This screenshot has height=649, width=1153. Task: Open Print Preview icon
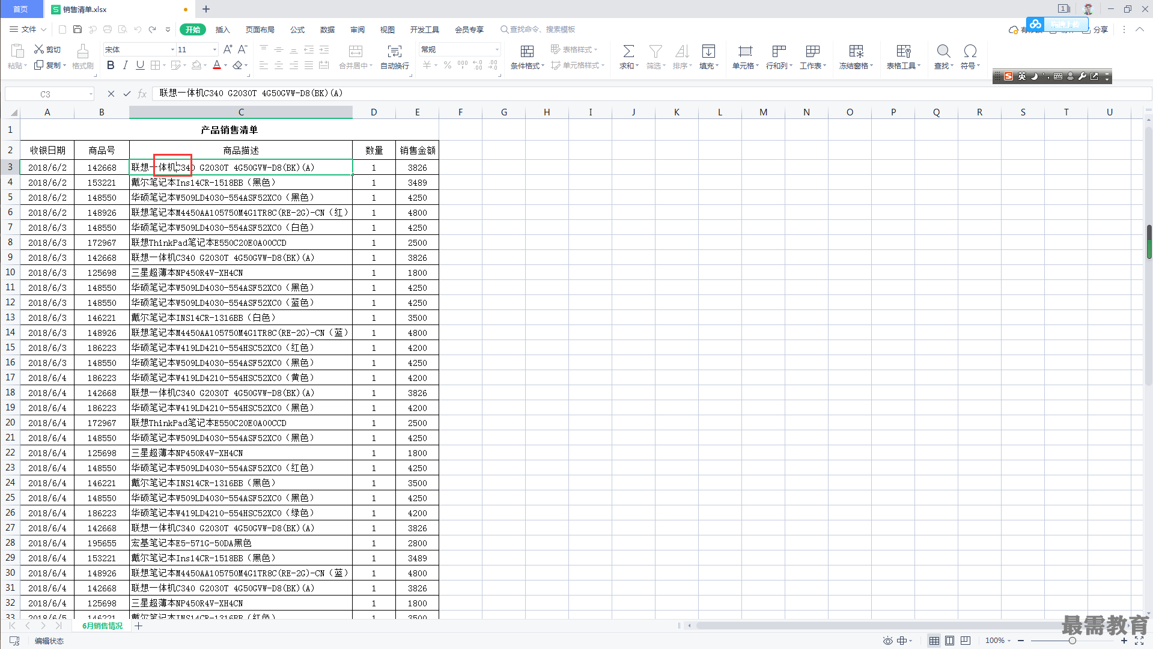tap(123, 29)
